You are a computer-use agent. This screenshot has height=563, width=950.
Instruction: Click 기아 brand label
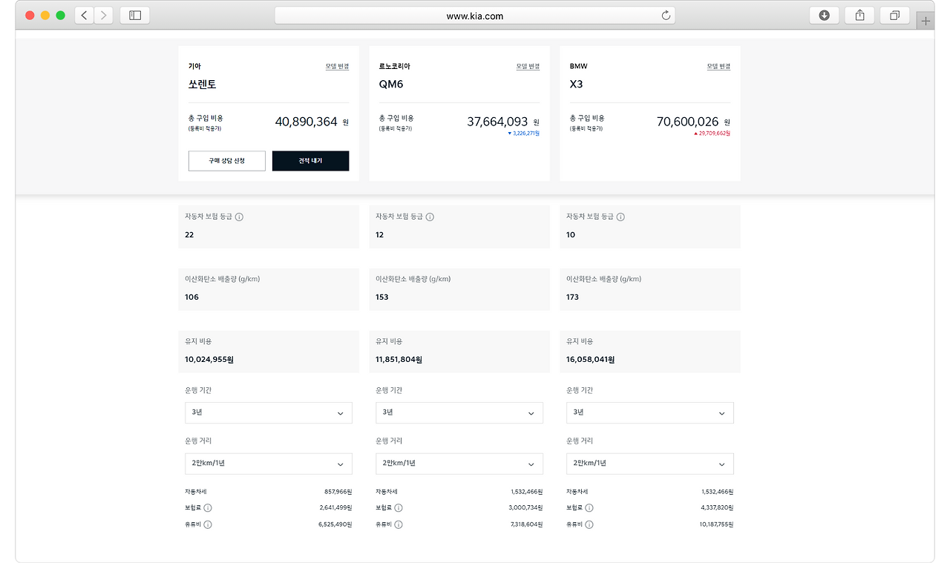tap(194, 67)
